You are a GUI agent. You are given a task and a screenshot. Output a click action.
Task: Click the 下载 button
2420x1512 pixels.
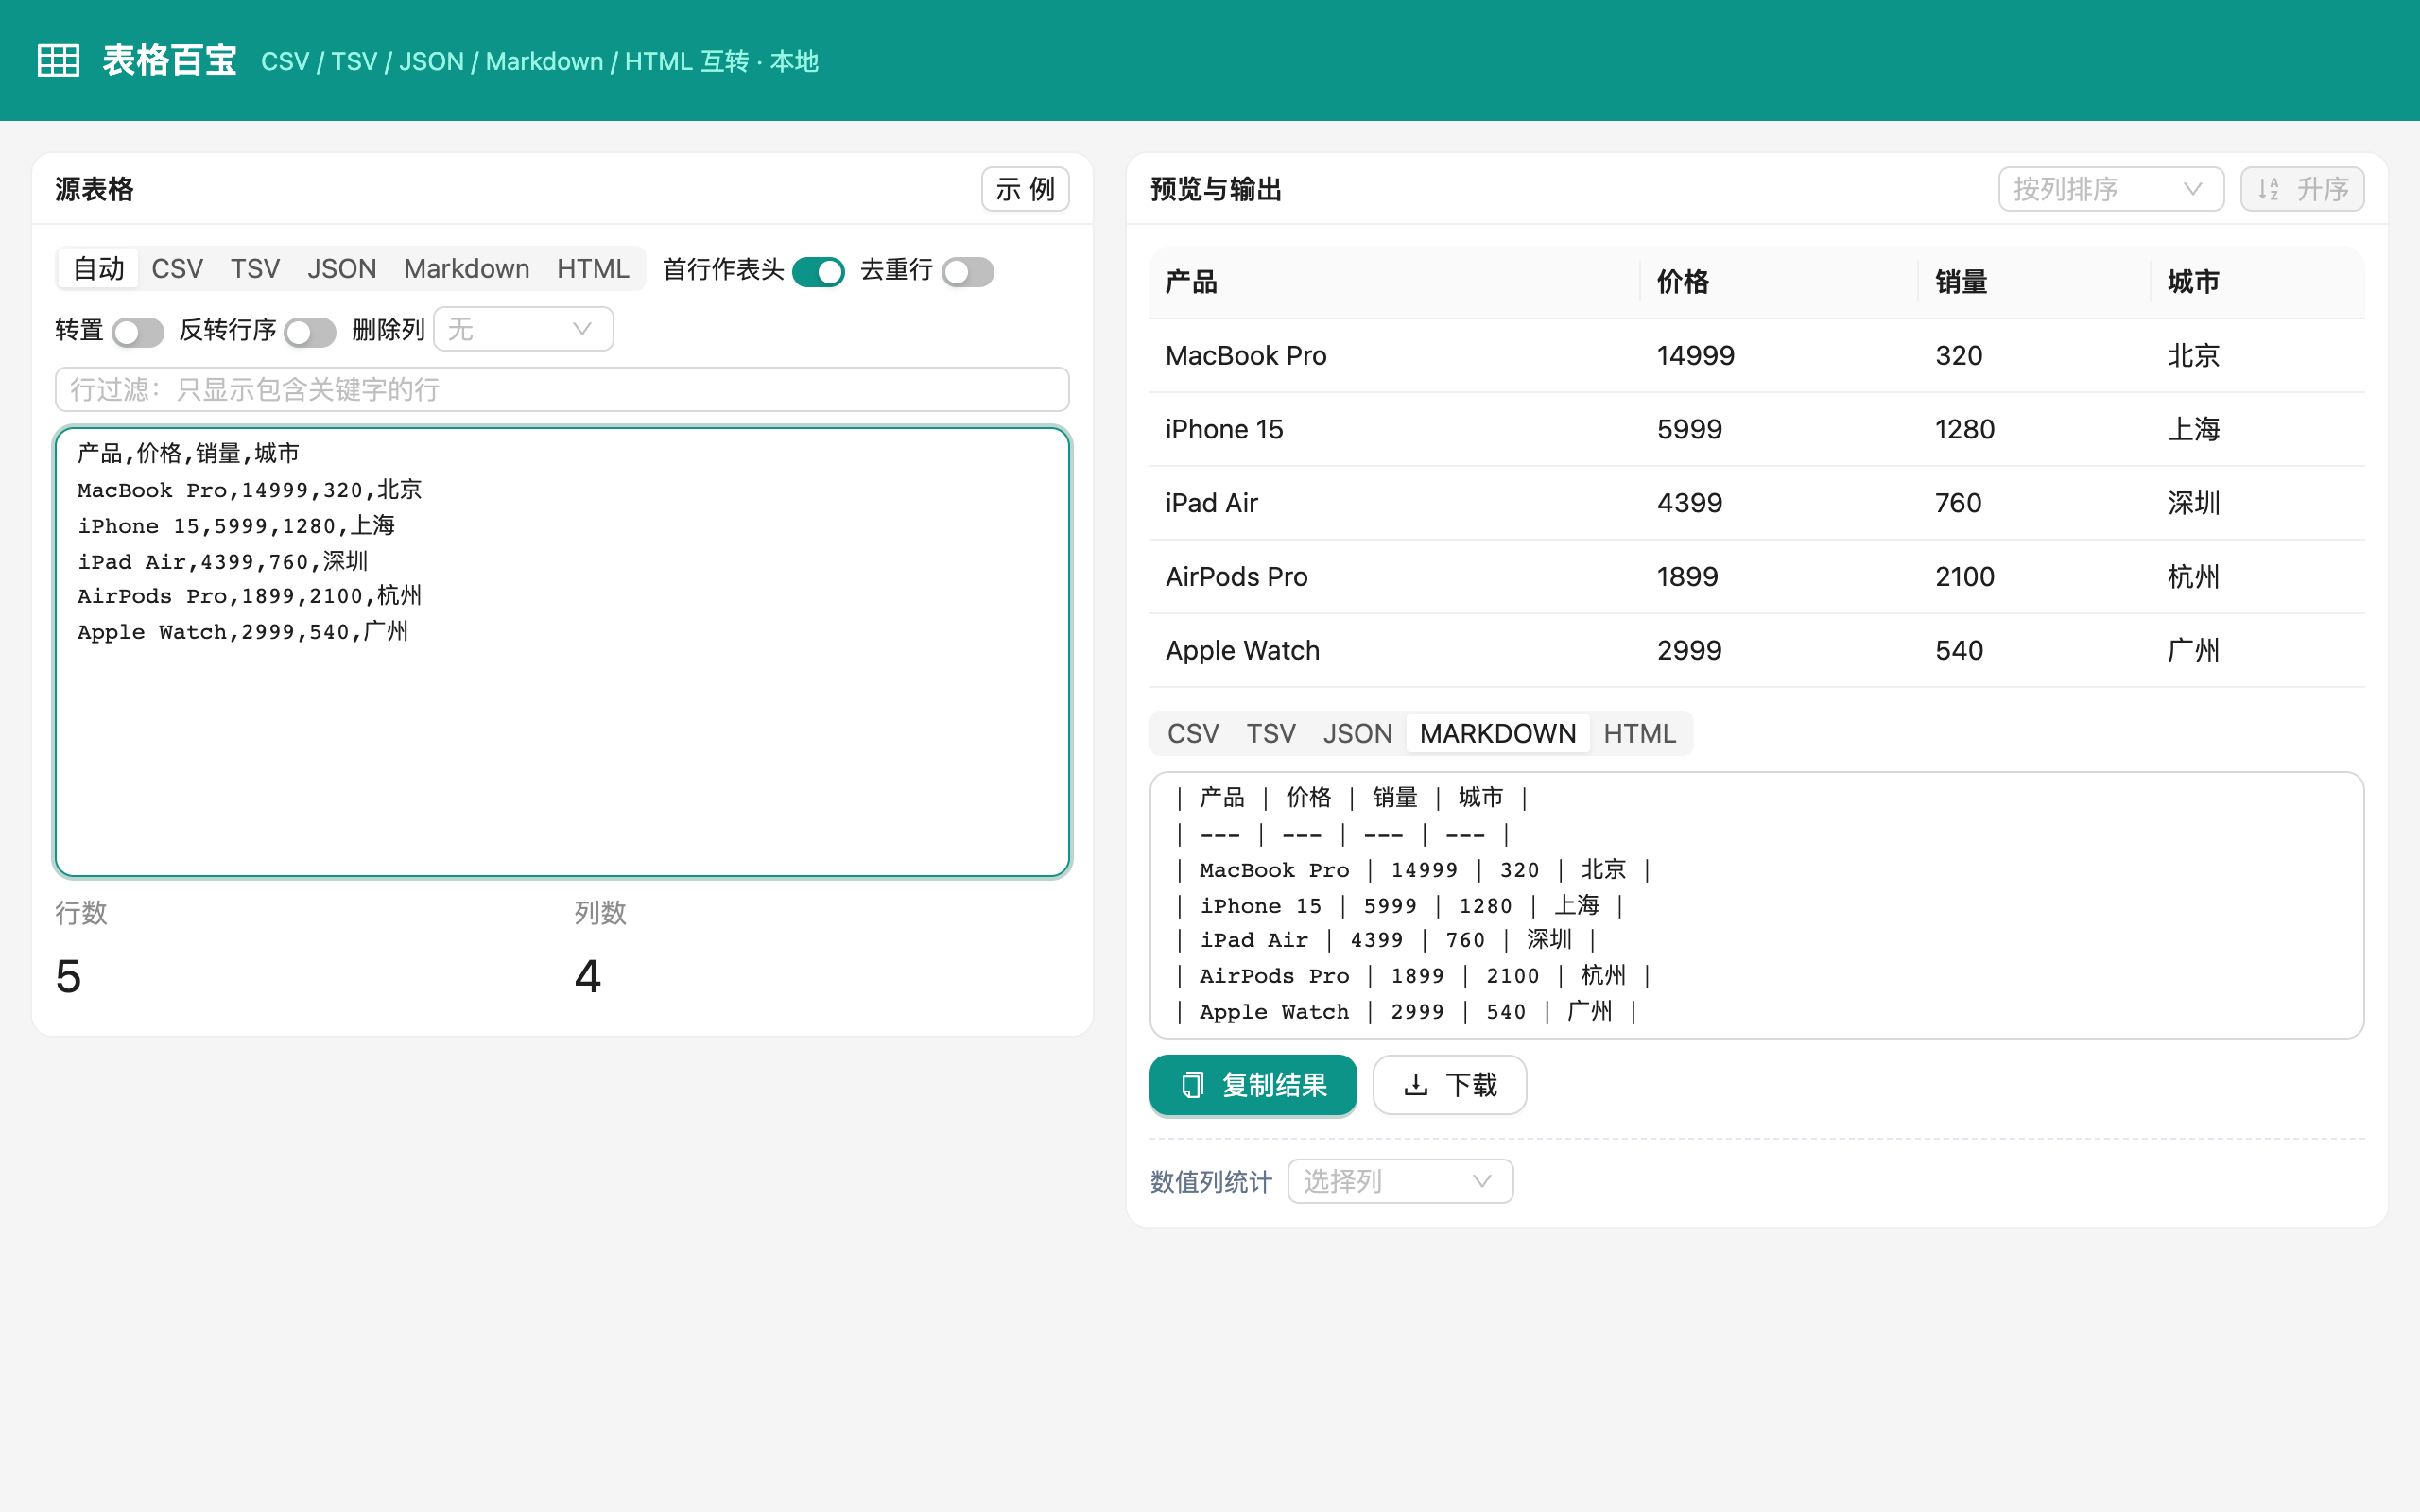[1449, 1085]
